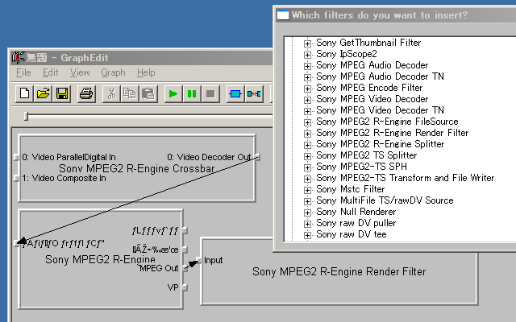Open the Graph menu
Viewport: 516px width, 322px height.
pos(113,72)
